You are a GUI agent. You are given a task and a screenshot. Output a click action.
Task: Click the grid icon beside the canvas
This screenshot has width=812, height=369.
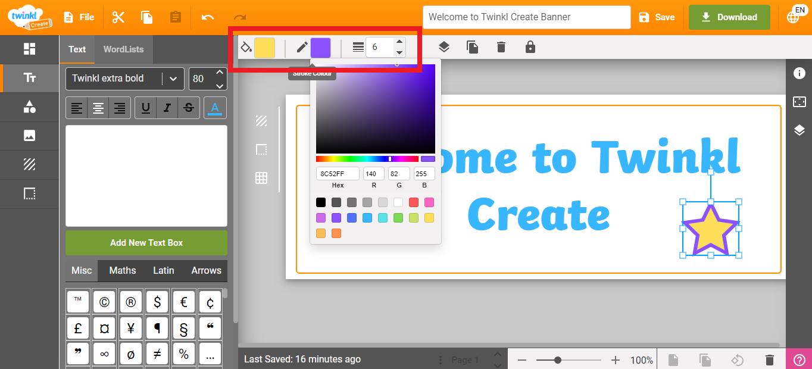(x=261, y=177)
